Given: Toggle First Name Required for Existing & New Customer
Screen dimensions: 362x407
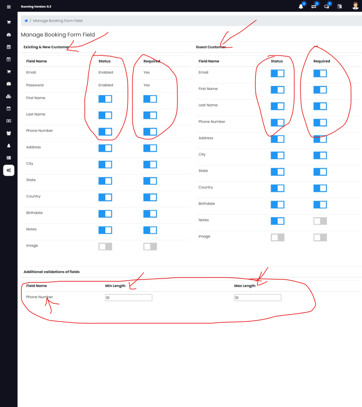Looking at the screenshot, I should click(x=150, y=99).
